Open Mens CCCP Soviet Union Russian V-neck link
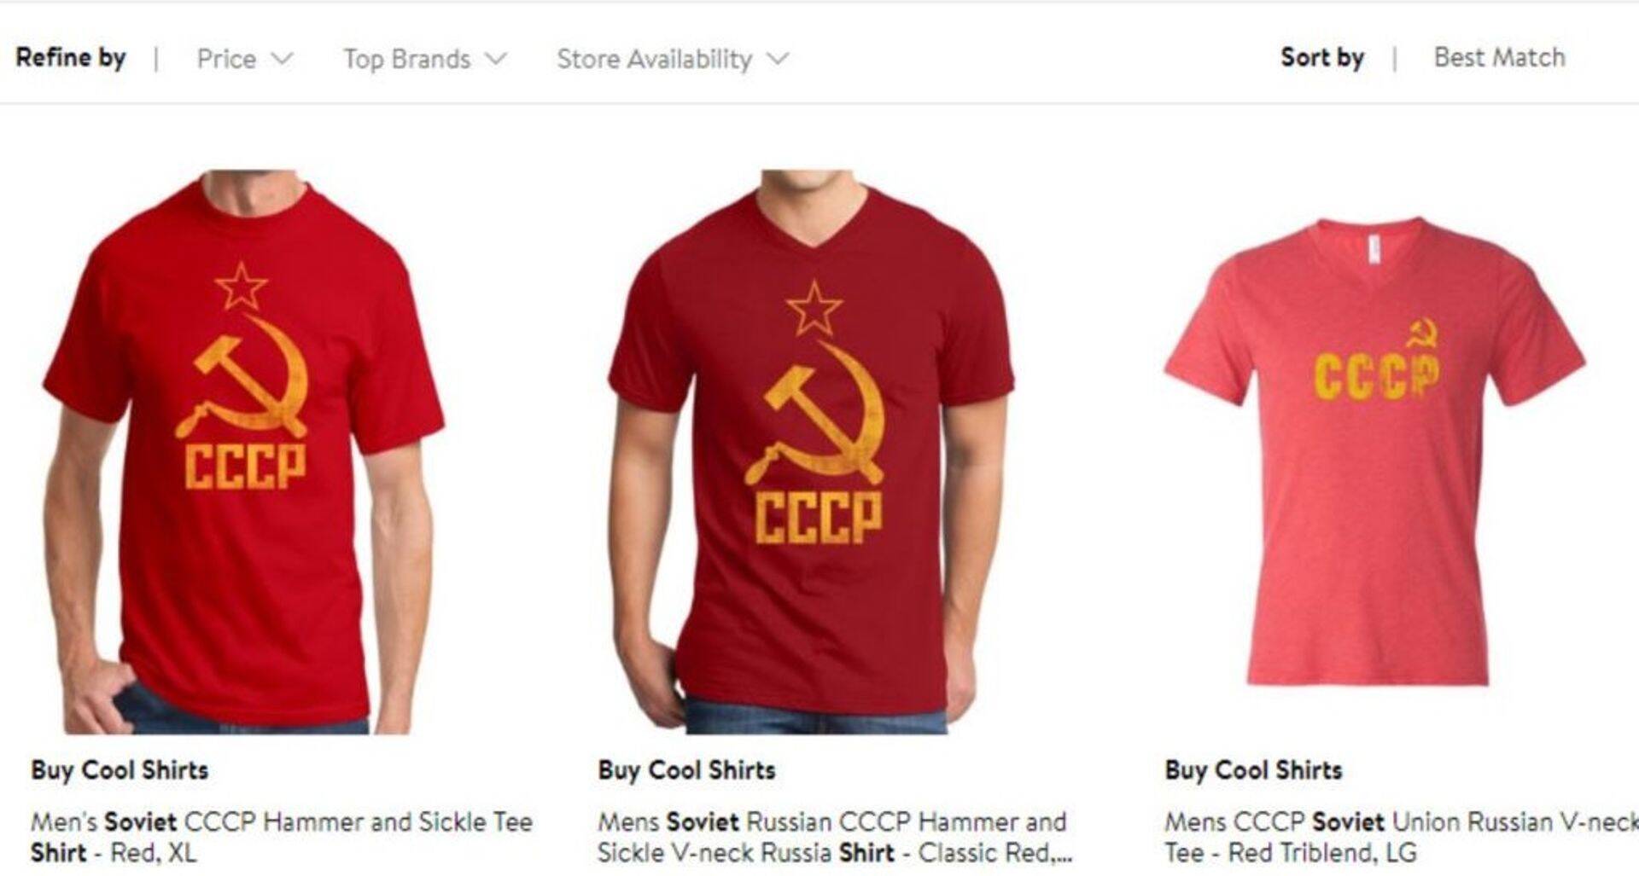This screenshot has width=1639, height=876. point(1401,838)
